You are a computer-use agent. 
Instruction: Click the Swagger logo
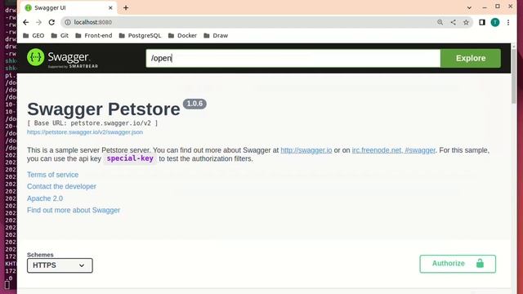[x=62, y=58]
